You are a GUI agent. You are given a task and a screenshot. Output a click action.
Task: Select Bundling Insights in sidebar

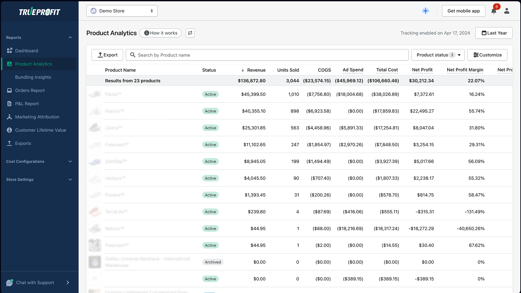pyautogui.click(x=33, y=77)
